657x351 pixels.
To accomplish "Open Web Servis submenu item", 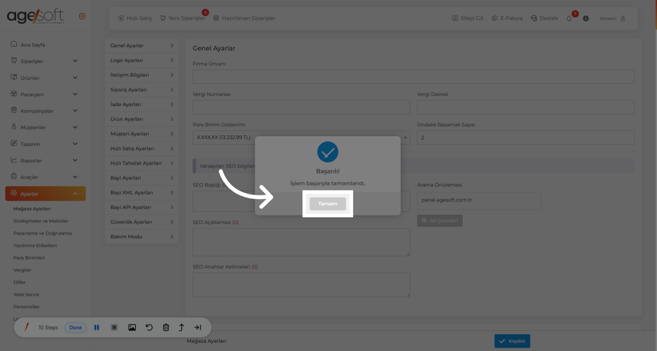I will [26, 295].
